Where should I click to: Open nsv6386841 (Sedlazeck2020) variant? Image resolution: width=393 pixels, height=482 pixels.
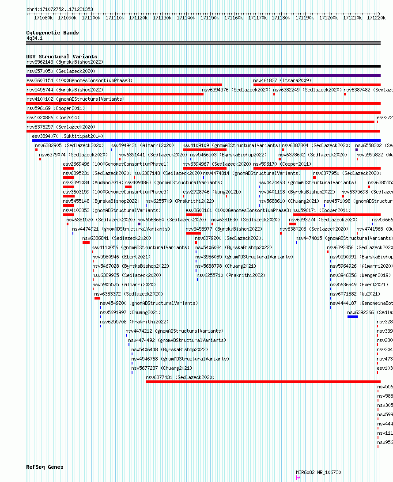117,238
